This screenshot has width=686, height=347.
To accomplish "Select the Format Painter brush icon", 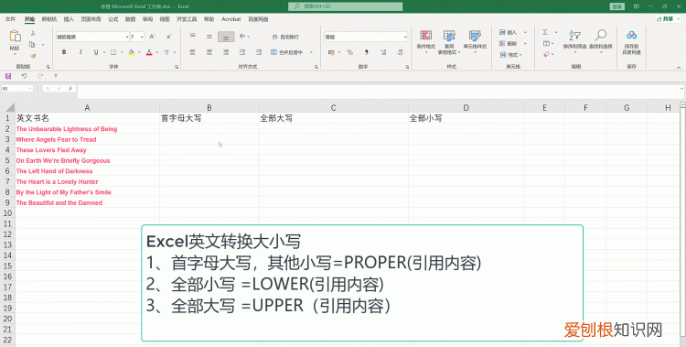I will tap(33, 56).
